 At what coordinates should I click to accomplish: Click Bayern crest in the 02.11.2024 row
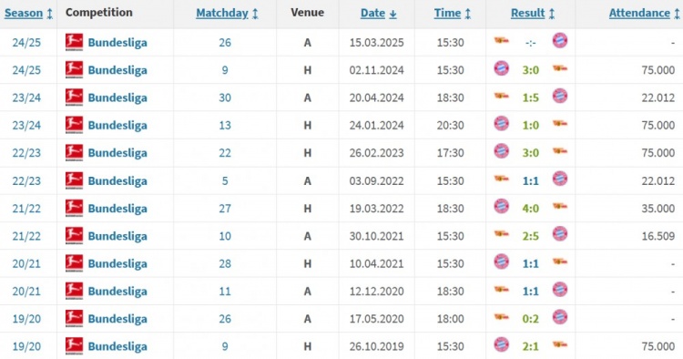coord(502,68)
